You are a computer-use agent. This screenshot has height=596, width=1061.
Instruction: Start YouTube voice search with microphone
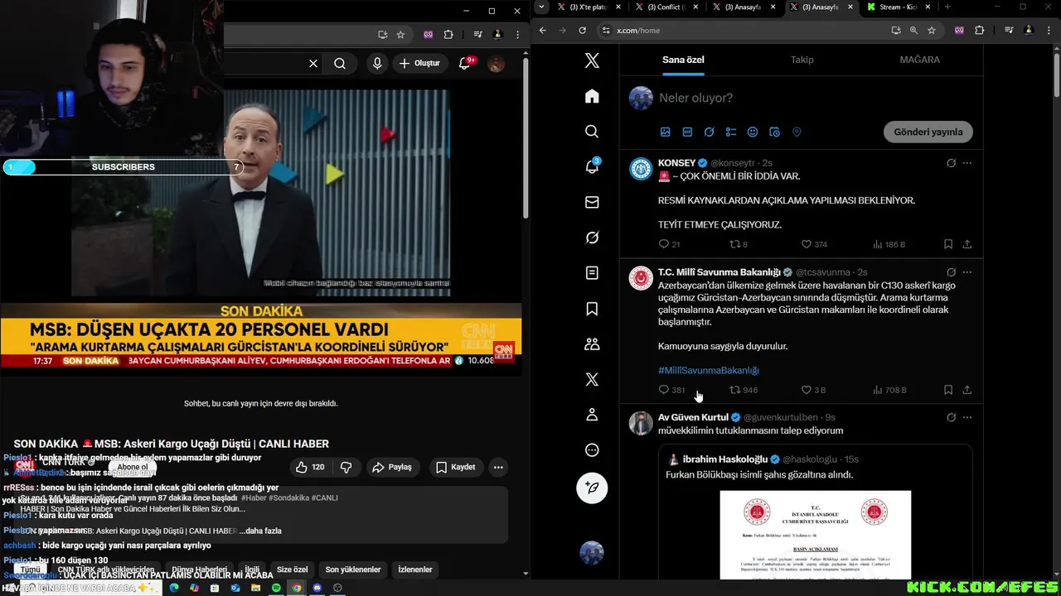click(377, 63)
